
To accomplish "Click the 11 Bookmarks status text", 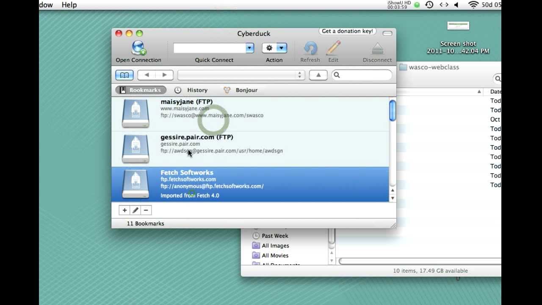I will click(145, 223).
